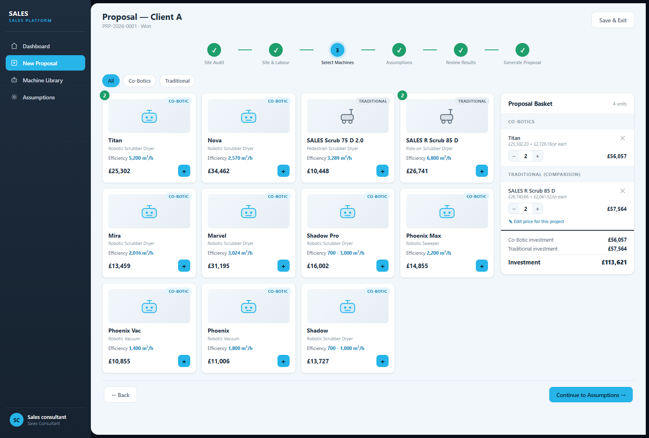
Task: Remove Titan from the proposal basket
Action: click(623, 138)
